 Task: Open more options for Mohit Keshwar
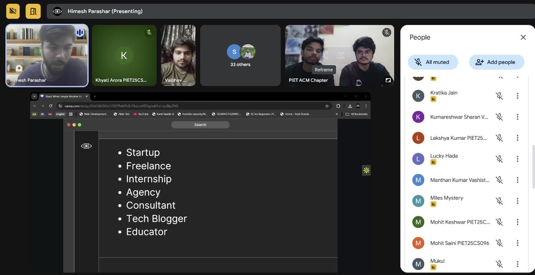coord(517,222)
